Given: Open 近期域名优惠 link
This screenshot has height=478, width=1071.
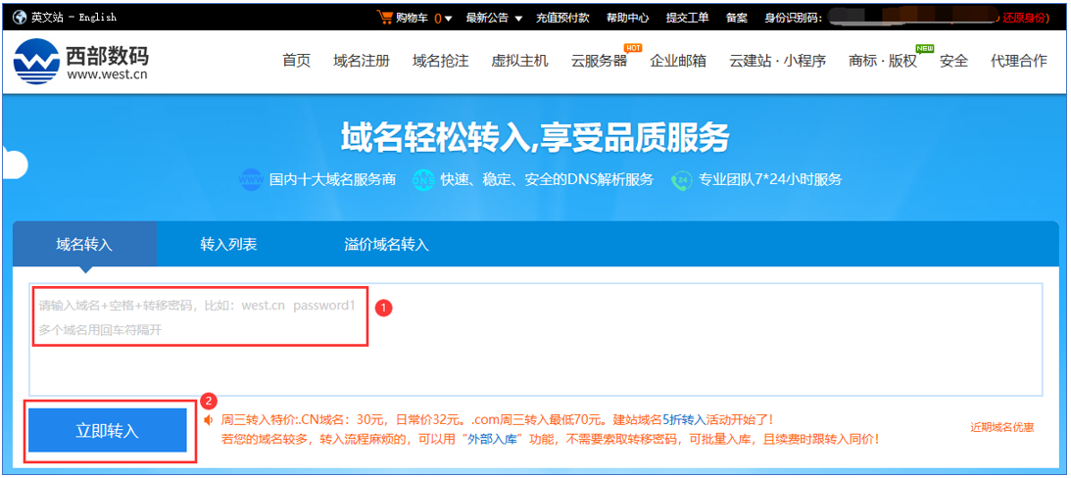Looking at the screenshot, I should click(1001, 427).
